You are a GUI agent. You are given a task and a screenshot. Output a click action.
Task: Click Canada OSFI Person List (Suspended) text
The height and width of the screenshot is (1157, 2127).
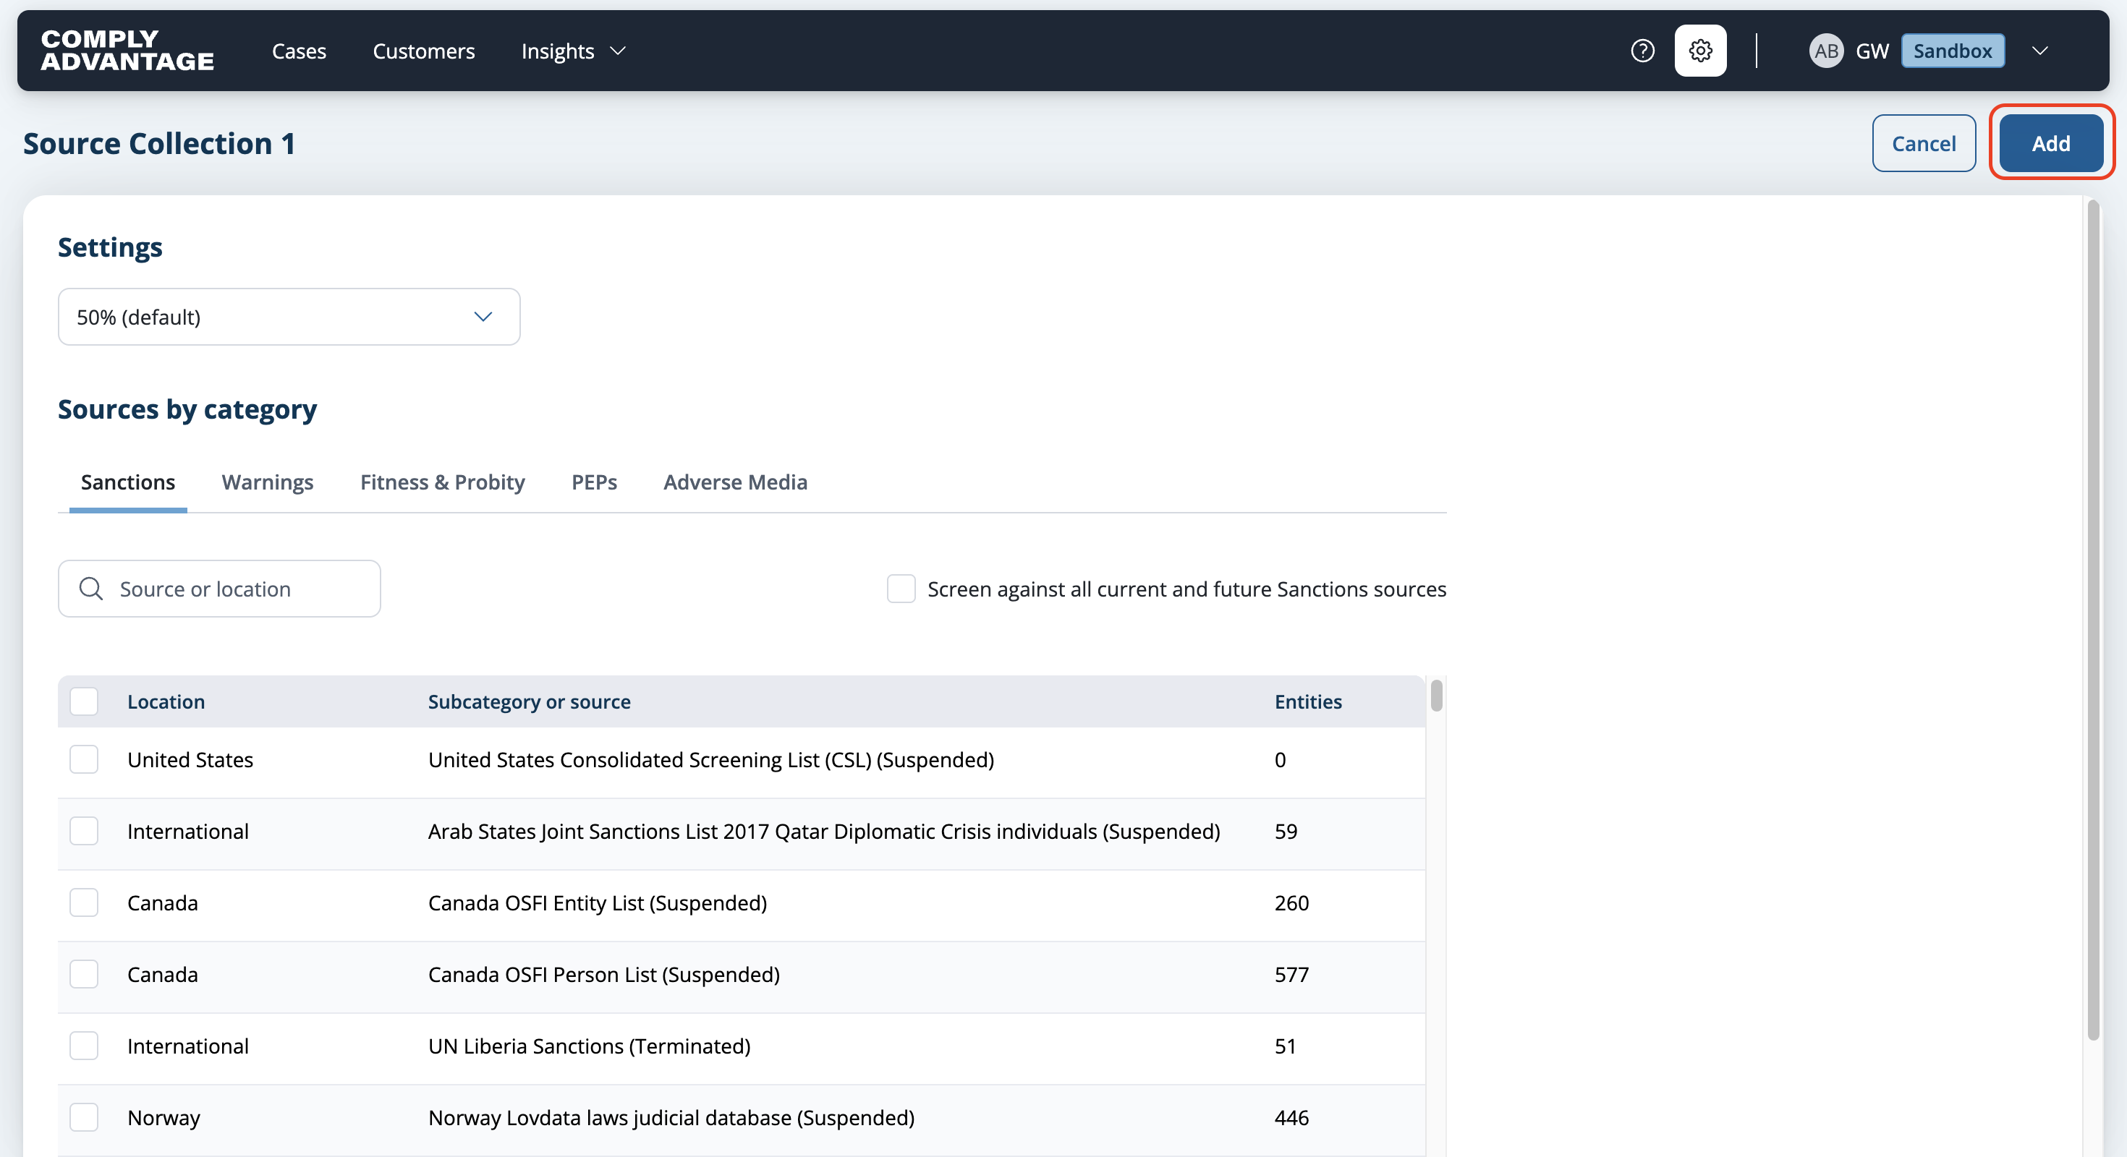pyautogui.click(x=603, y=974)
